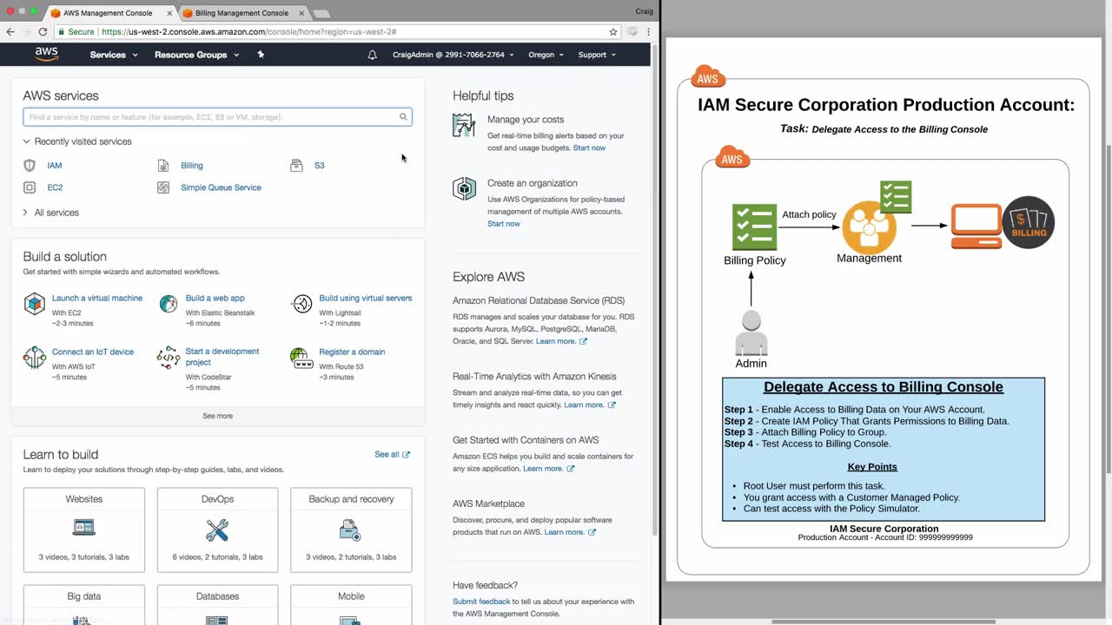
Task: Click the DevOps tile tools icon
Action: pyautogui.click(x=217, y=529)
